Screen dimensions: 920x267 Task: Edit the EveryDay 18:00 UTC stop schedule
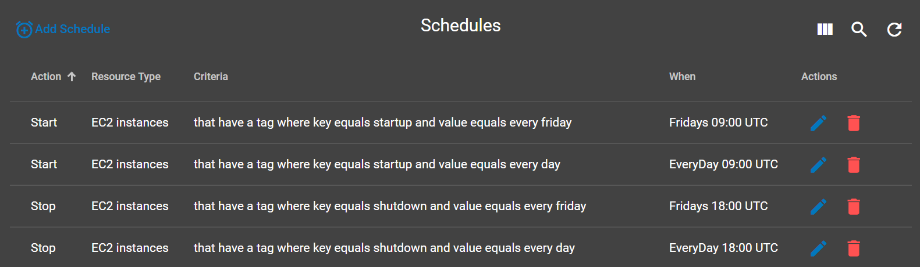click(x=818, y=248)
